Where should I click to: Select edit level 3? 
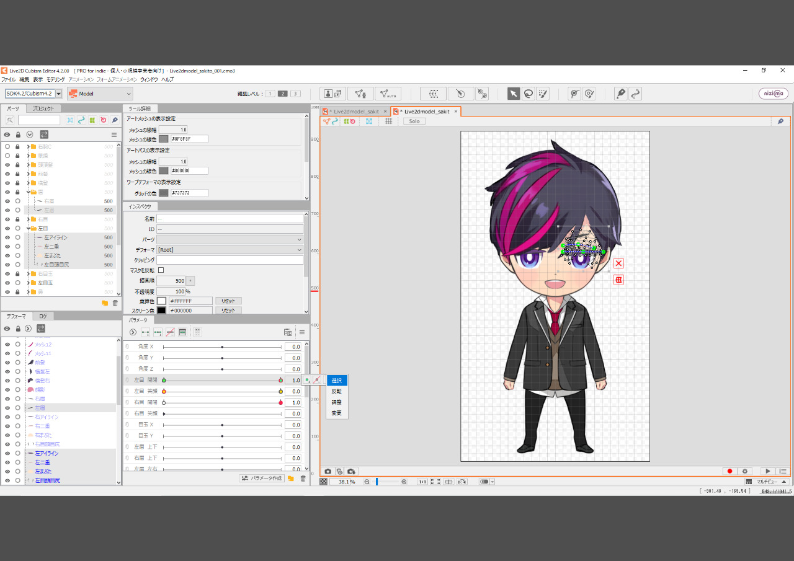click(x=295, y=94)
